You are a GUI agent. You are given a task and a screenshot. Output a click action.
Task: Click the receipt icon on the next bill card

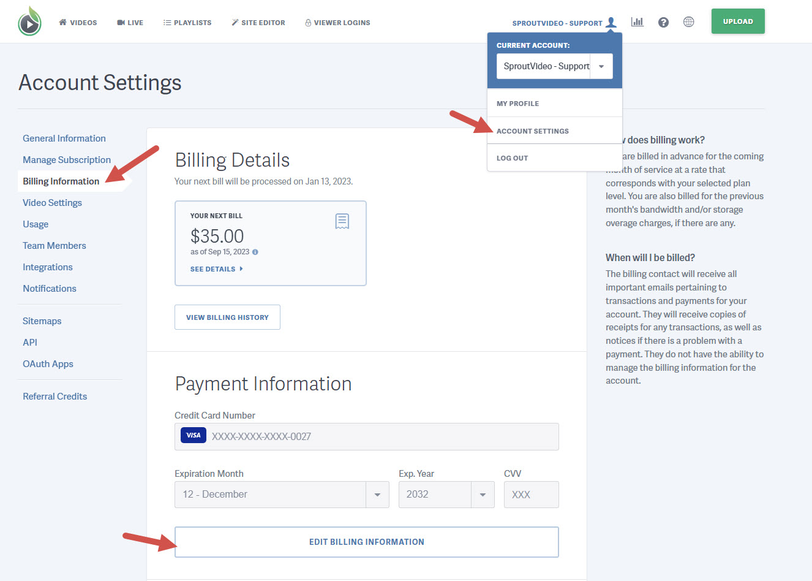point(342,221)
